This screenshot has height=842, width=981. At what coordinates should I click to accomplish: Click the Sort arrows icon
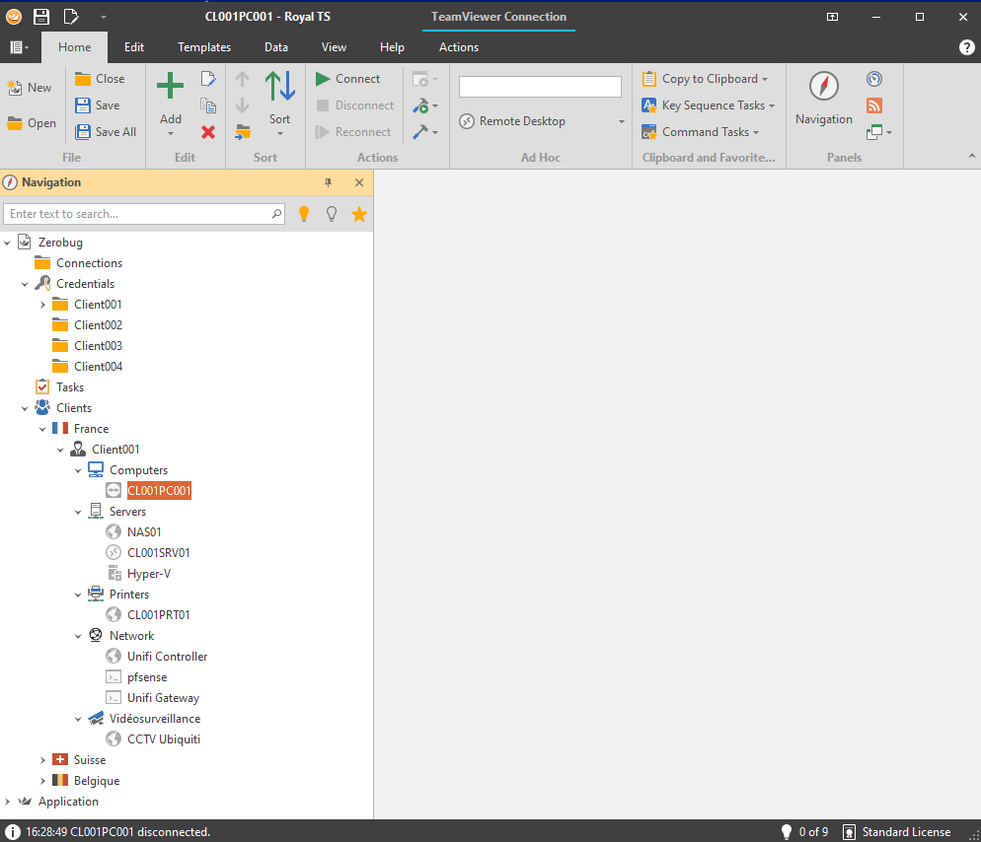click(279, 86)
